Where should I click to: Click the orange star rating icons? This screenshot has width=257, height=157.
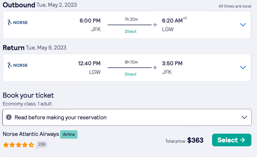point(19,145)
